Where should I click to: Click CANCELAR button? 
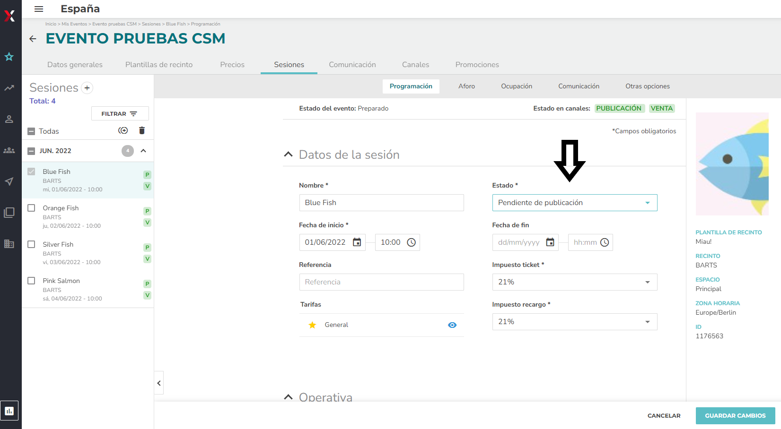point(664,416)
